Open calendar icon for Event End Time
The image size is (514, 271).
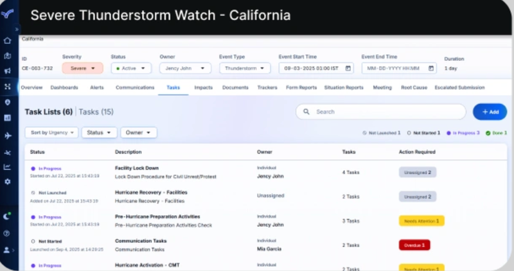[x=431, y=68]
